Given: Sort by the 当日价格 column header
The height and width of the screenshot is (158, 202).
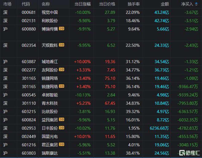Looking at the screenshot, I should coord(107,4).
